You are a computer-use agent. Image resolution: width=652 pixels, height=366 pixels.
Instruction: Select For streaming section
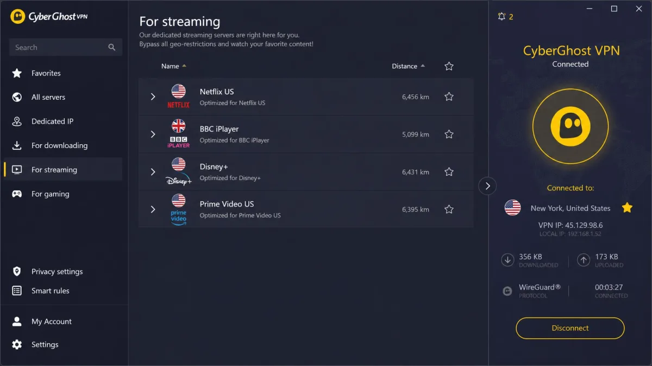click(x=63, y=170)
